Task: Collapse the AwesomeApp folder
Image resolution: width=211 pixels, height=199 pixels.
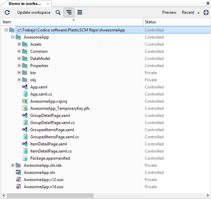Action: pyautogui.click(x=12, y=37)
